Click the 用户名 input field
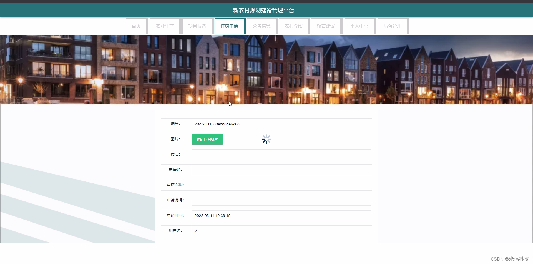Screen dimensions: 533x264 [281, 231]
